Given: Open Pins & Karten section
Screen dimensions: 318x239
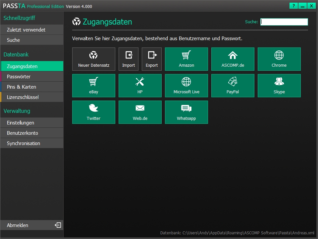Looking at the screenshot, I should (32, 87).
